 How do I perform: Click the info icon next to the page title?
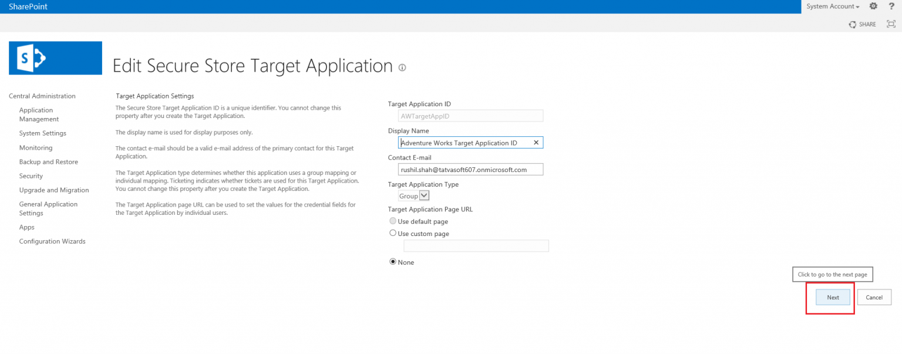[x=402, y=68]
